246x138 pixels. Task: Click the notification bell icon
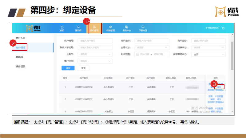click(223, 28)
